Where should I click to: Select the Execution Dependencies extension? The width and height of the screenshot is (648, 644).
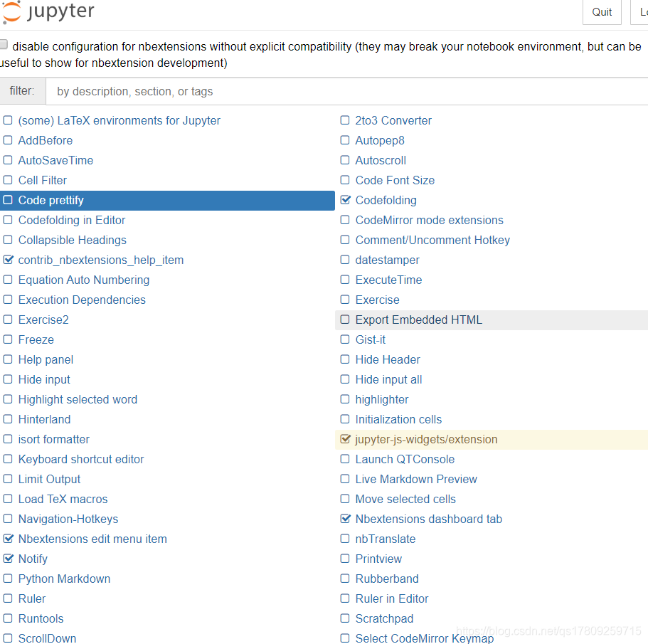click(x=82, y=300)
